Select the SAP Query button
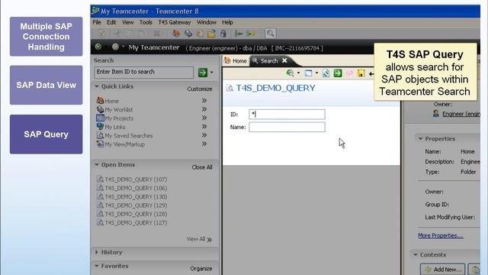The height and width of the screenshot is (275, 488). click(46, 134)
